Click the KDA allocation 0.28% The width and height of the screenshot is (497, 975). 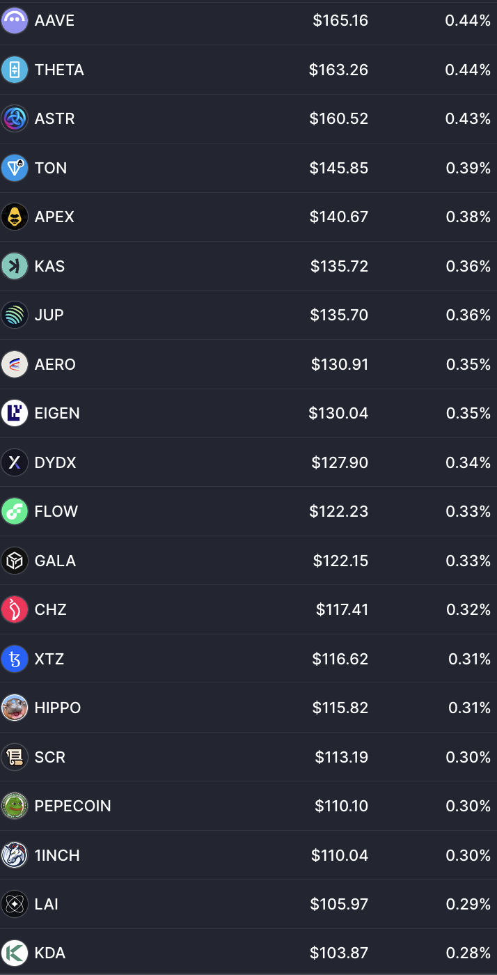click(468, 953)
